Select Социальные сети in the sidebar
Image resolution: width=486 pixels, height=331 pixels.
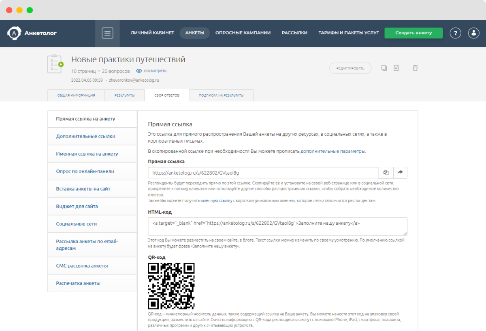click(x=77, y=224)
